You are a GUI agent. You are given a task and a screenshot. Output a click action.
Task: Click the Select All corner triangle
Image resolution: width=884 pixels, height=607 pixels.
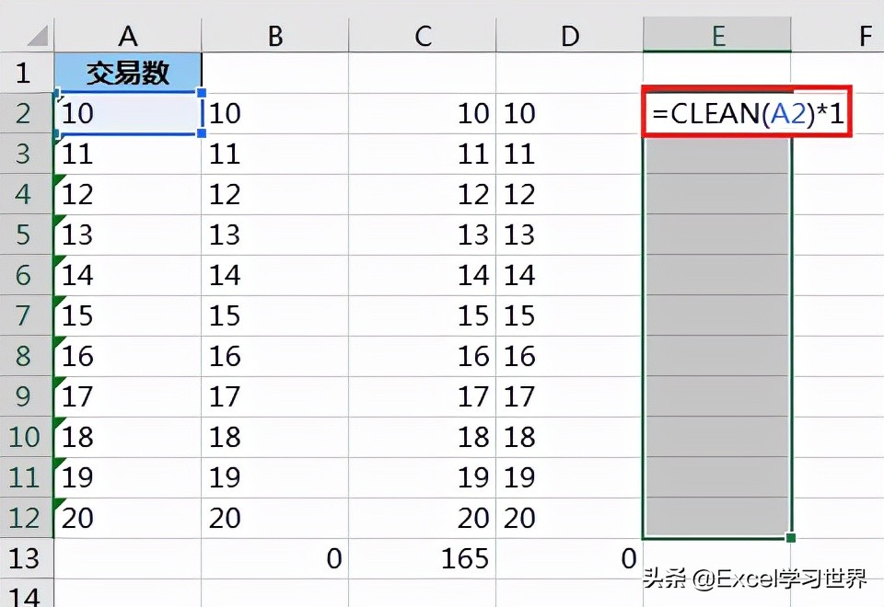click(38, 36)
